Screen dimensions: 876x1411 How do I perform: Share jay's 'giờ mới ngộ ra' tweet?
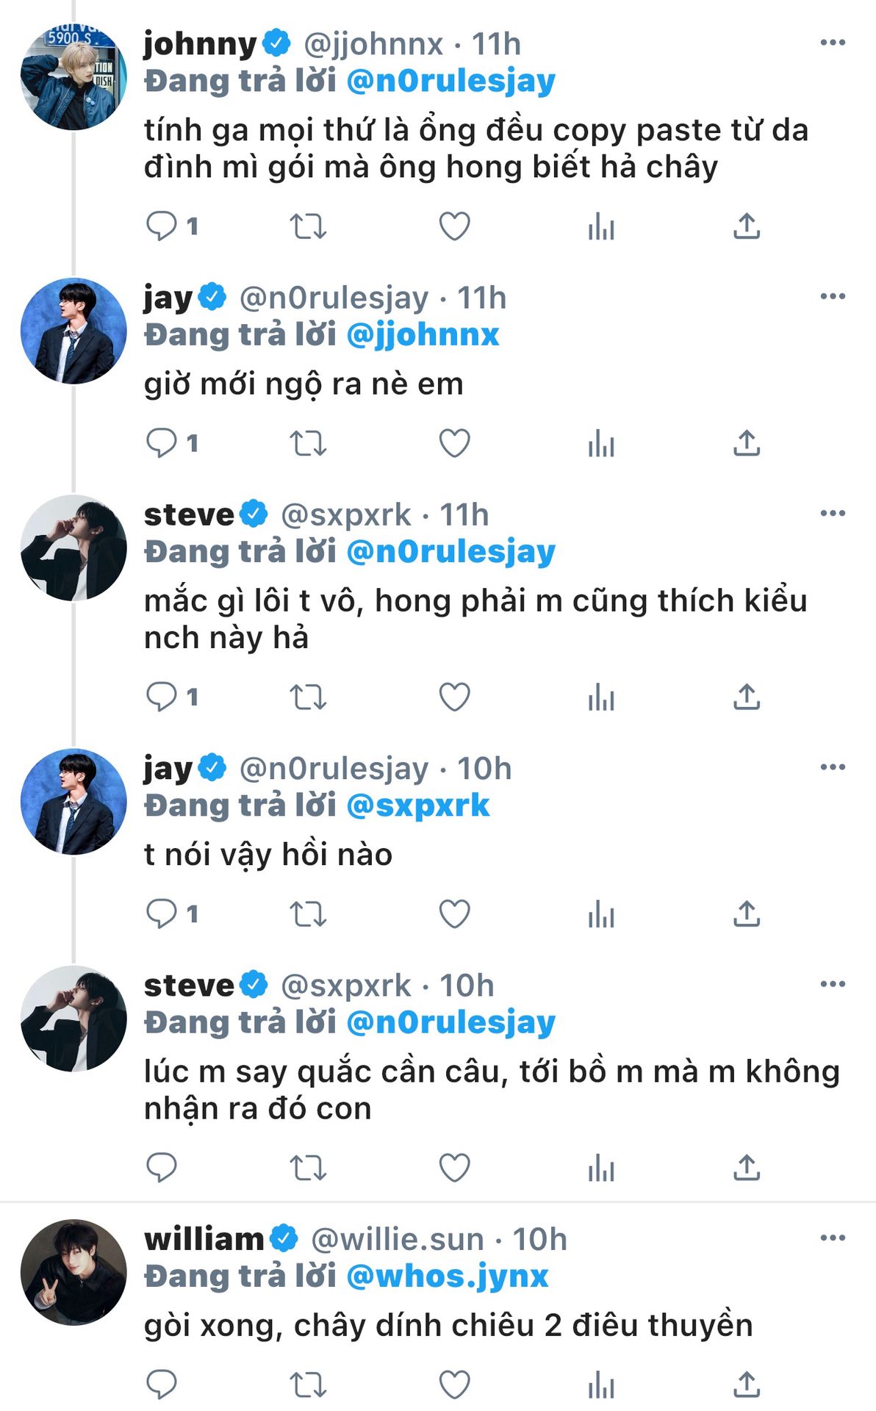tap(746, 443)
